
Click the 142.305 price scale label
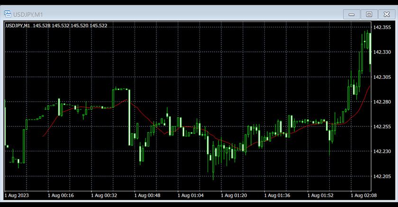tap(382, 77)
